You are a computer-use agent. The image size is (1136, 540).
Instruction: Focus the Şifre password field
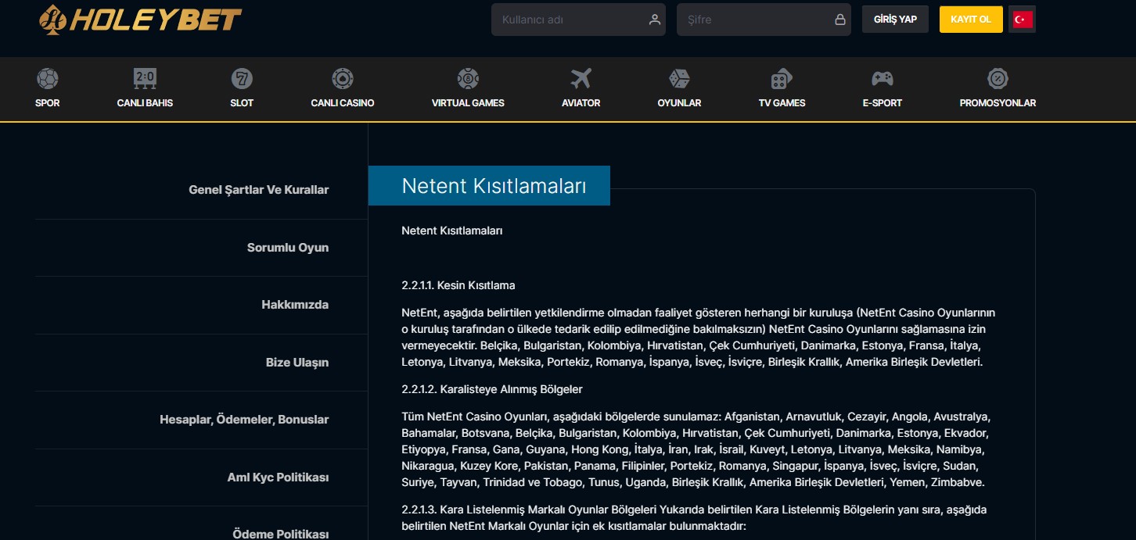(x=764, y=20)
